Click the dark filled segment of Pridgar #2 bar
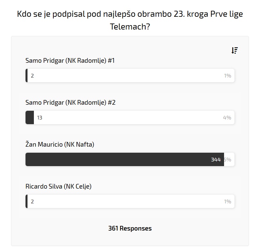The image size is (268, 248). click(30, 118)
